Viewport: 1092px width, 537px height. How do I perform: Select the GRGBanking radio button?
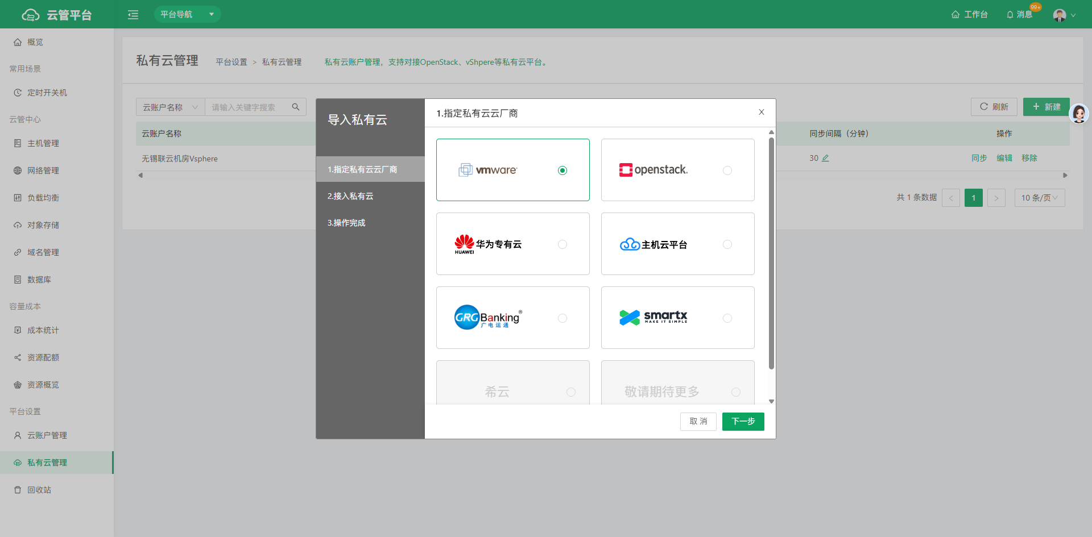coord(562,318)
